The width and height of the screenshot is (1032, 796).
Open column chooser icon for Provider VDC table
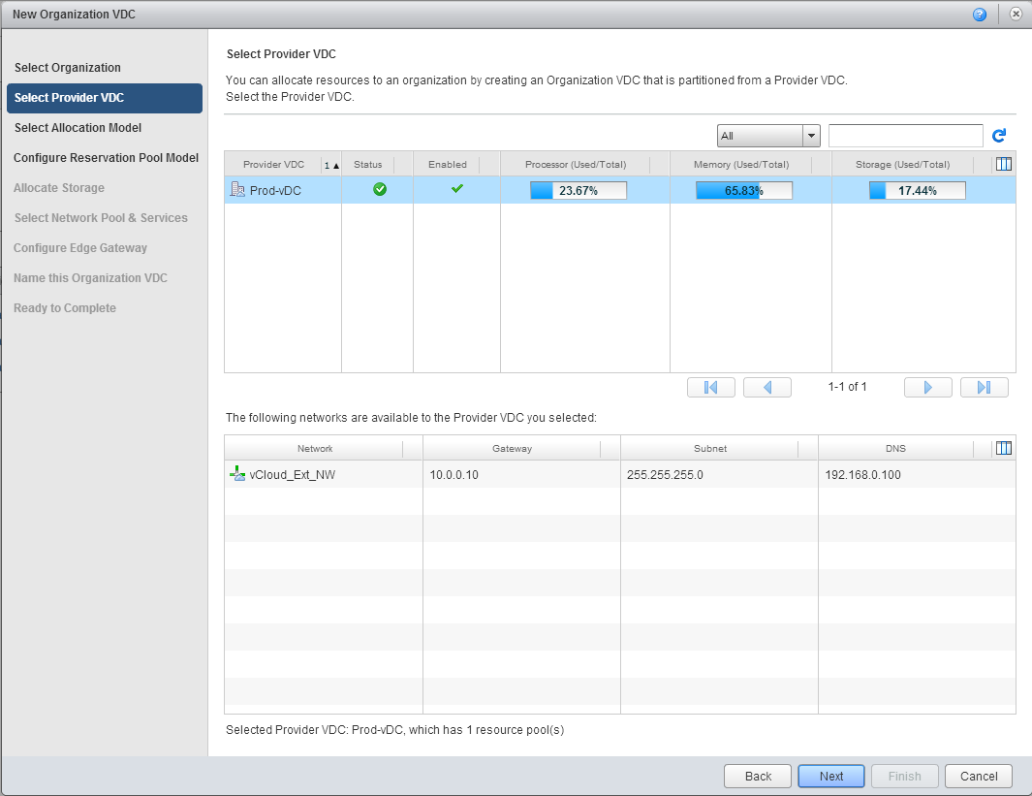1004,165
